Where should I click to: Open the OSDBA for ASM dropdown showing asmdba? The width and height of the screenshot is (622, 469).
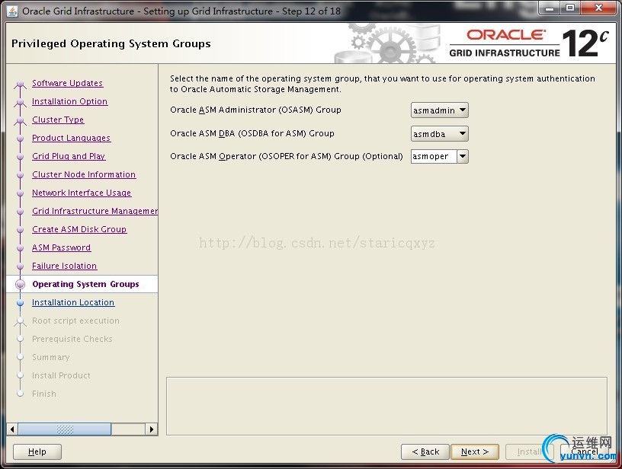click(440, 134)
